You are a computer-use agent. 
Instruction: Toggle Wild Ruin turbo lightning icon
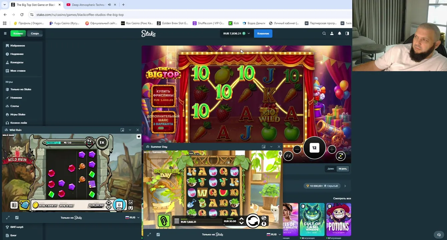[x=131, y=208]
